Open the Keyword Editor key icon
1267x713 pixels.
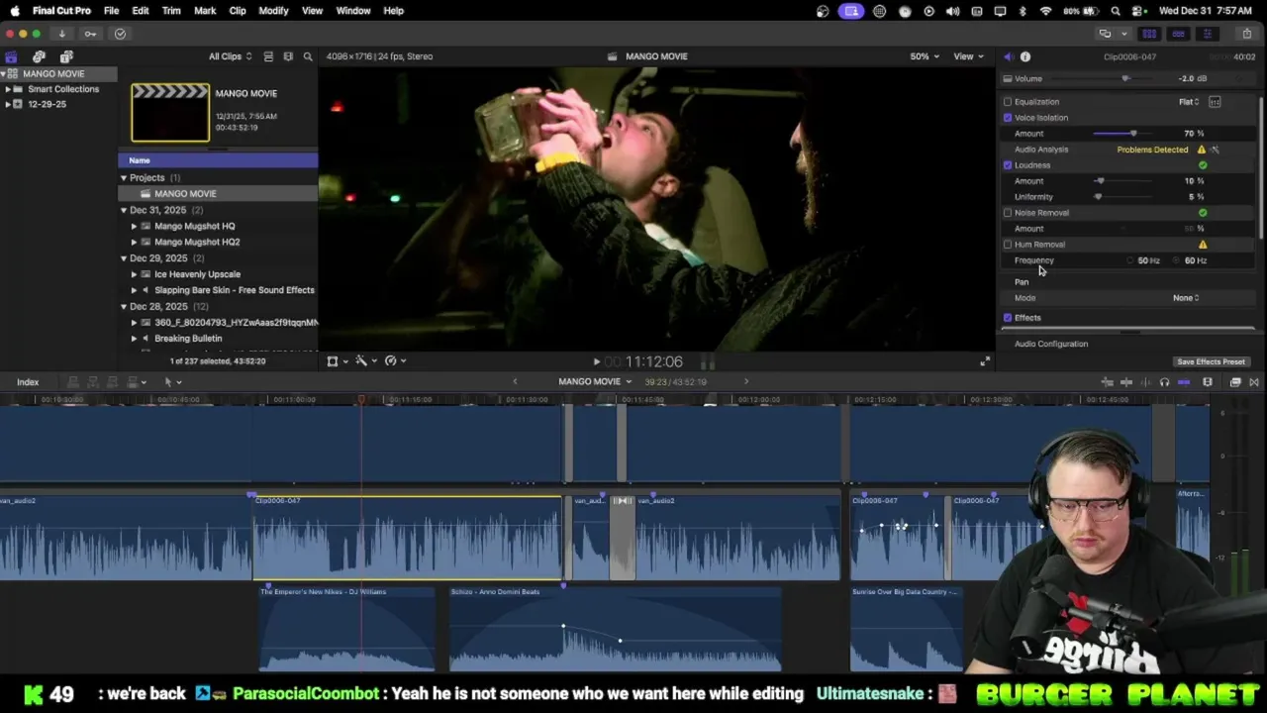(90, 34)
